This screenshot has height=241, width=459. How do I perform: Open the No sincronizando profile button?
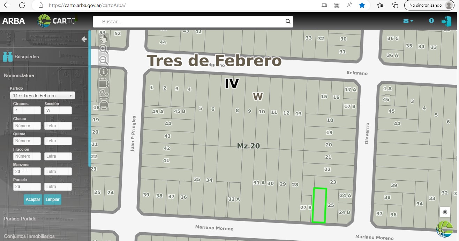[429, 5]
